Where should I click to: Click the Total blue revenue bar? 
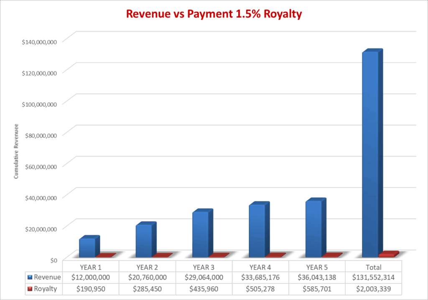[370, 155]
